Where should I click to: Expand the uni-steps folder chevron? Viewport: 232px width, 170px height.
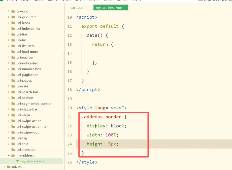click(9, 115)
